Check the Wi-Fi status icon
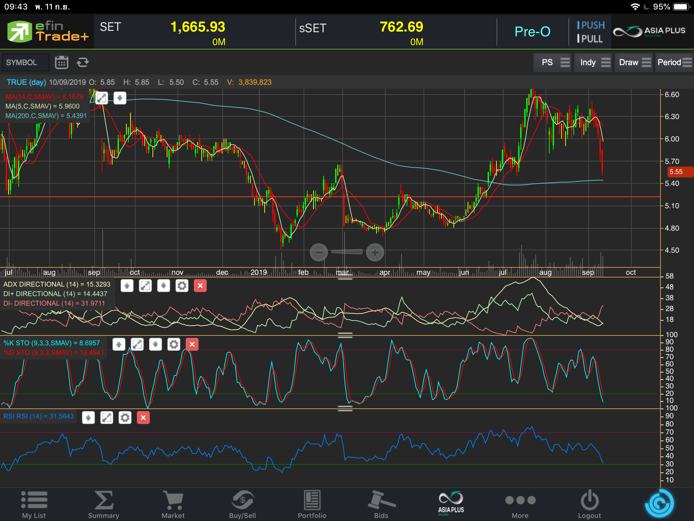This screenshot has width=694, height=521. (635, 7)
